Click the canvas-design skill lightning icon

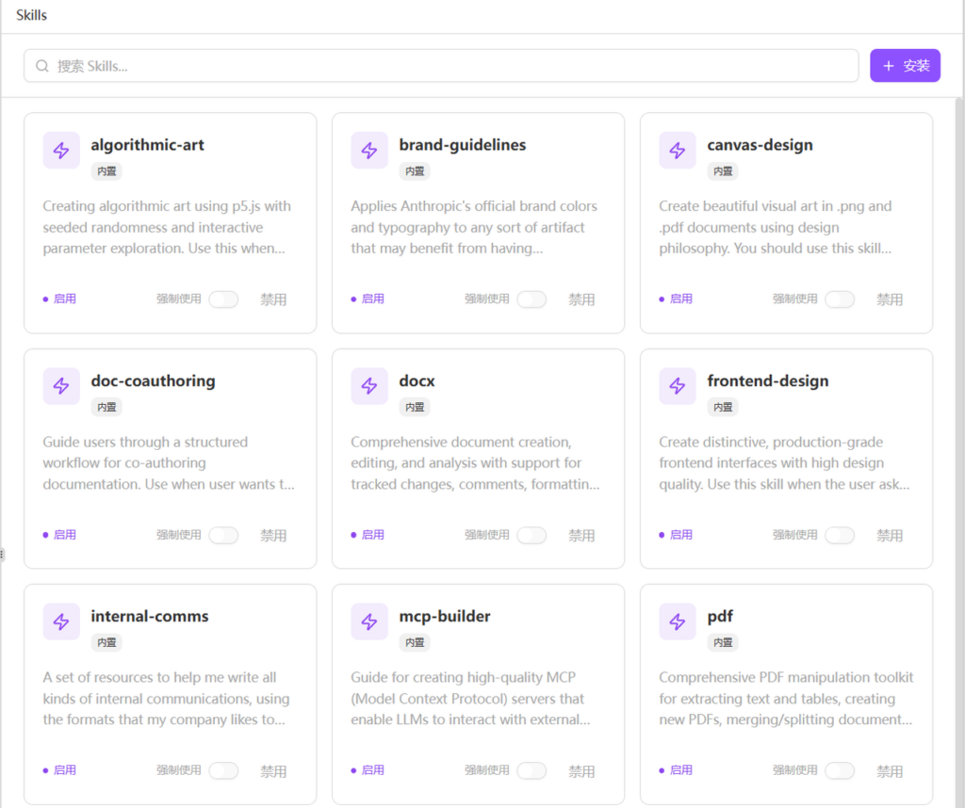click(x=678, y=151)
